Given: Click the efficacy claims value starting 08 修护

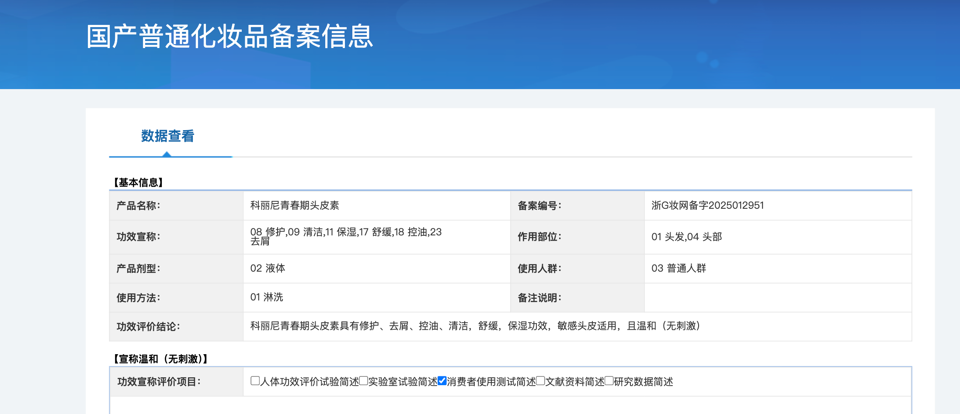Looking at the screenshot, I should (346, 236).
